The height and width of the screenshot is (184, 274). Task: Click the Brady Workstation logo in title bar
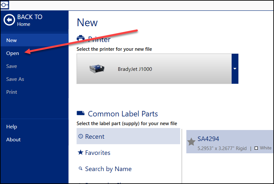pyautogui.click(x=5, y=5)
